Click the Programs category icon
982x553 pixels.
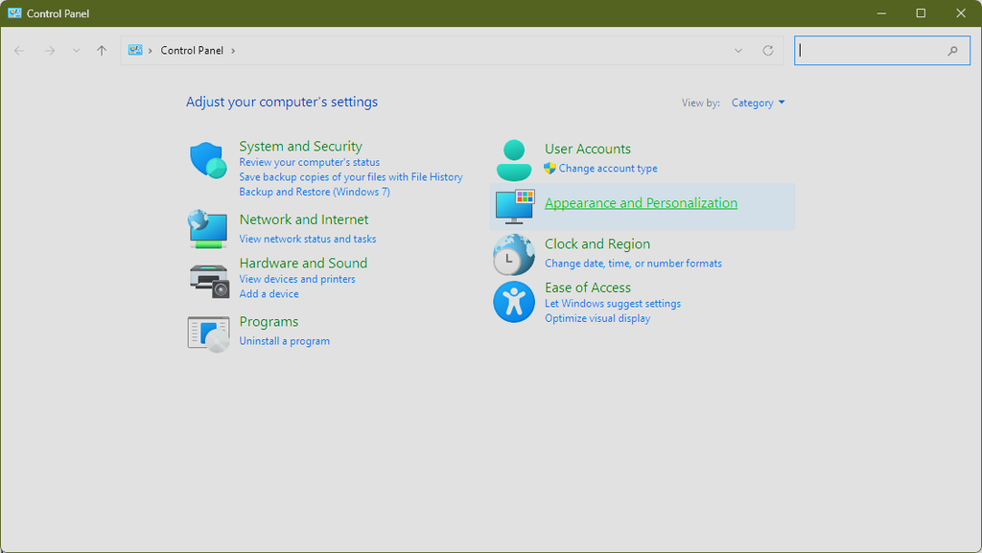pyautogui.click(x=208, y=334)
